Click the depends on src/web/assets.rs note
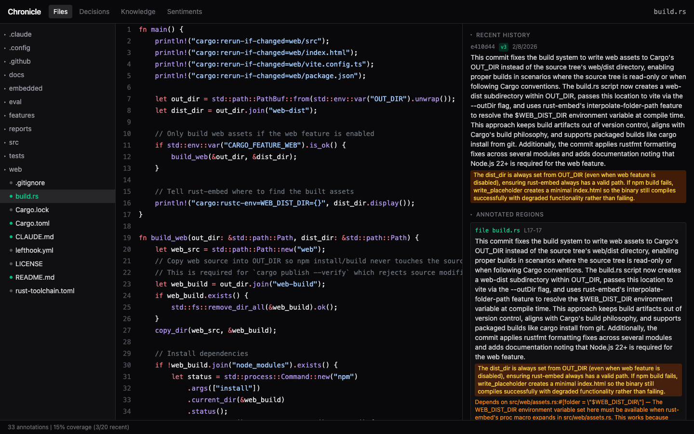The height and width of the screenshot is (434, 694). pos(578,409)
